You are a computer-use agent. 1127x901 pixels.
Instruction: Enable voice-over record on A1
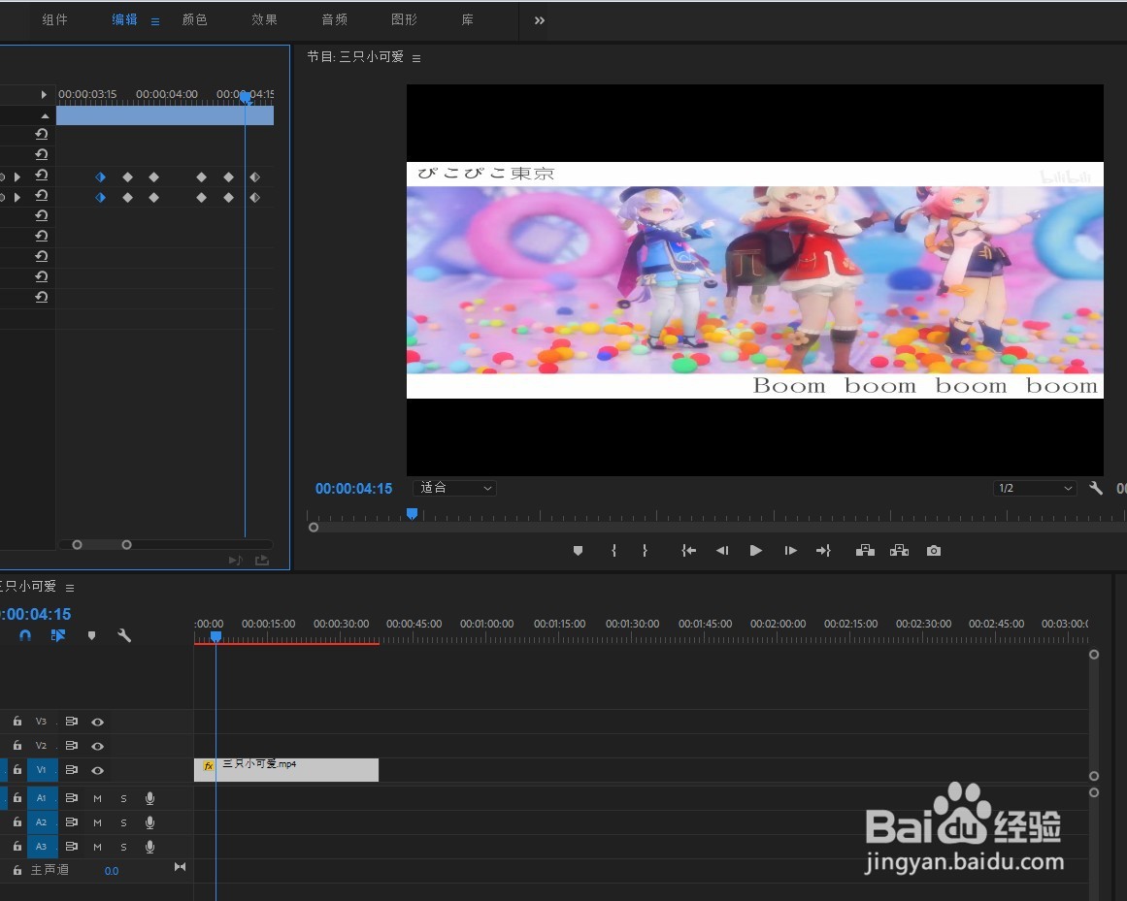149,798
